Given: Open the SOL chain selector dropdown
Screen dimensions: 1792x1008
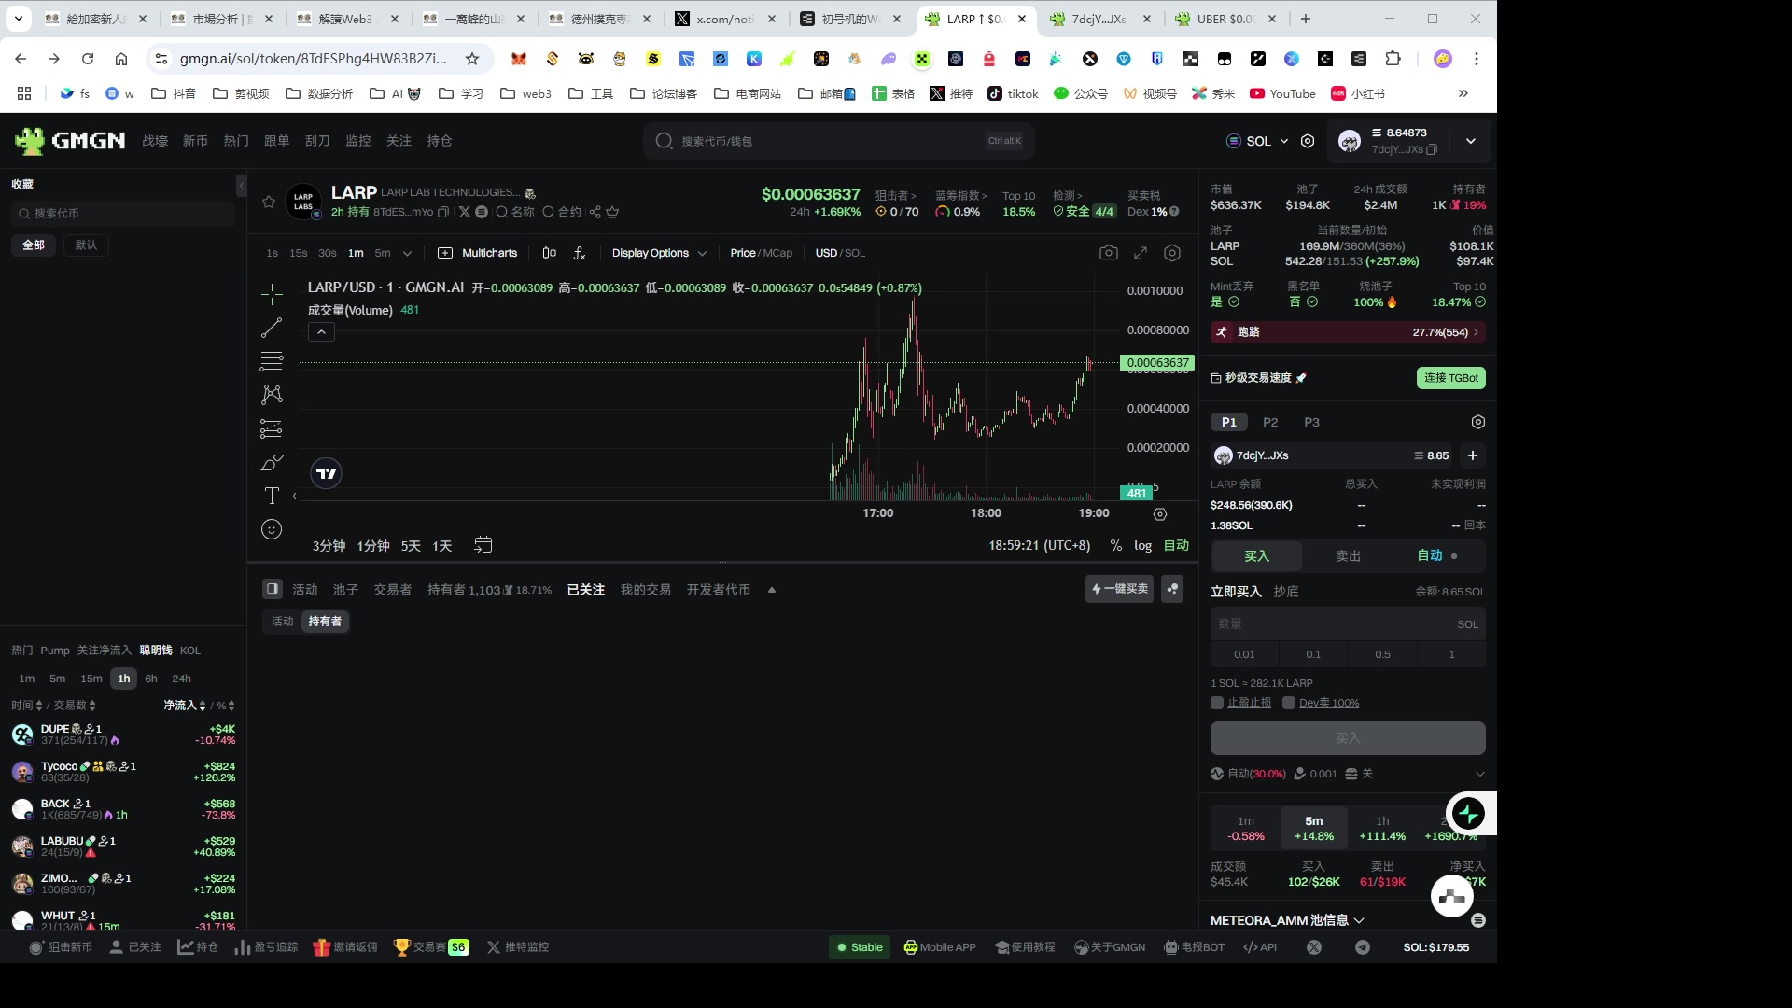Looking at the screenshot, I should coord(1257,141).
